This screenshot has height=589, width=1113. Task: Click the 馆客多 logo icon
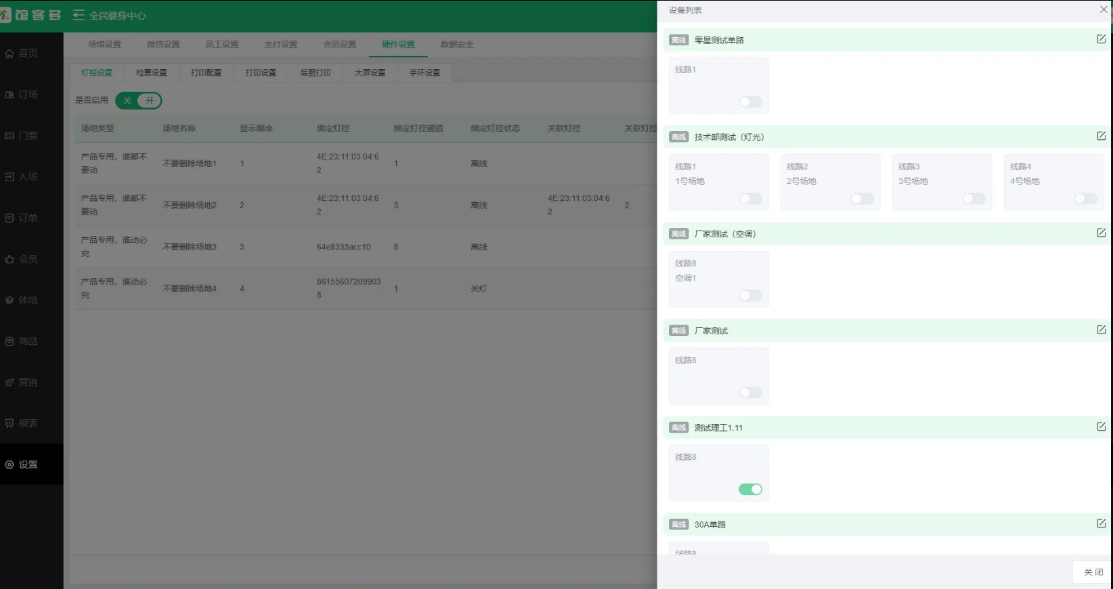pos(5,15)
